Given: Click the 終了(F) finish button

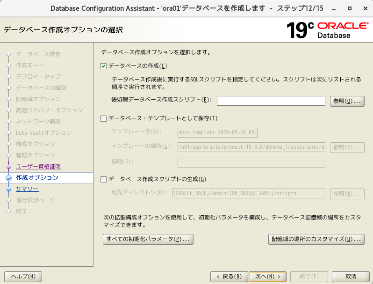Looking at the screenshot, I should [309, 277].
